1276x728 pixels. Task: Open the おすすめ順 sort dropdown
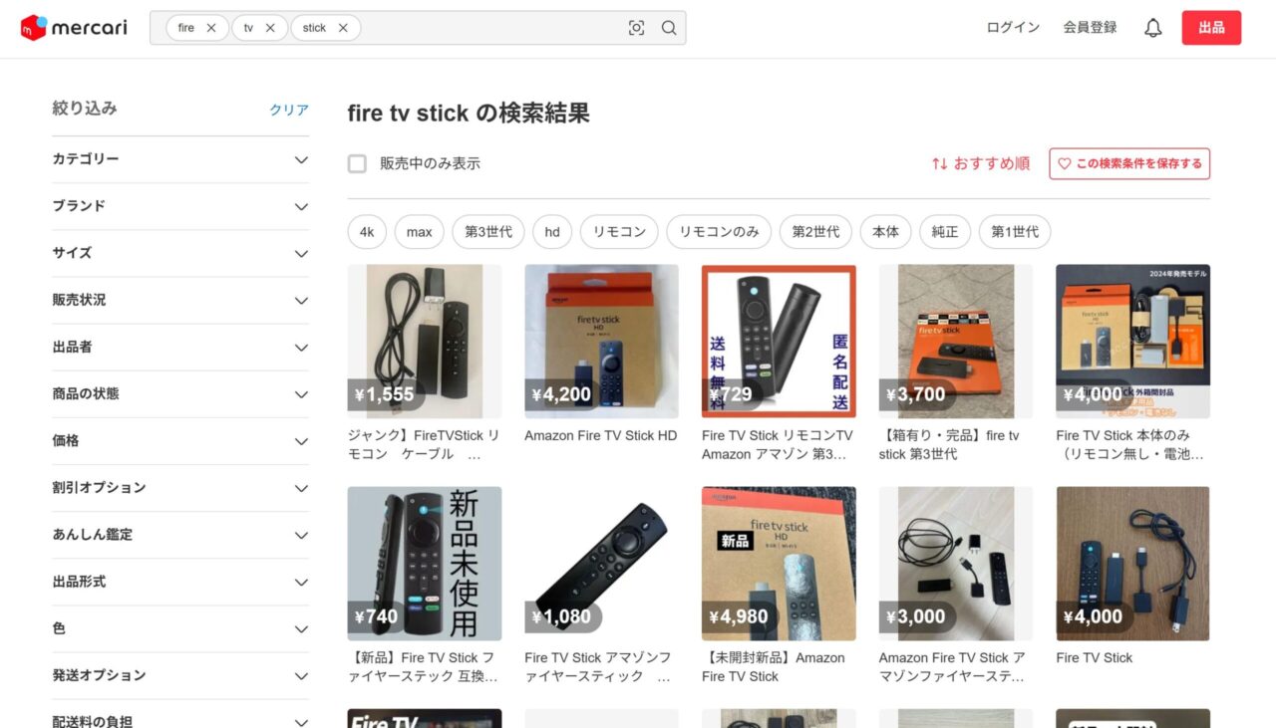(981, 163)
